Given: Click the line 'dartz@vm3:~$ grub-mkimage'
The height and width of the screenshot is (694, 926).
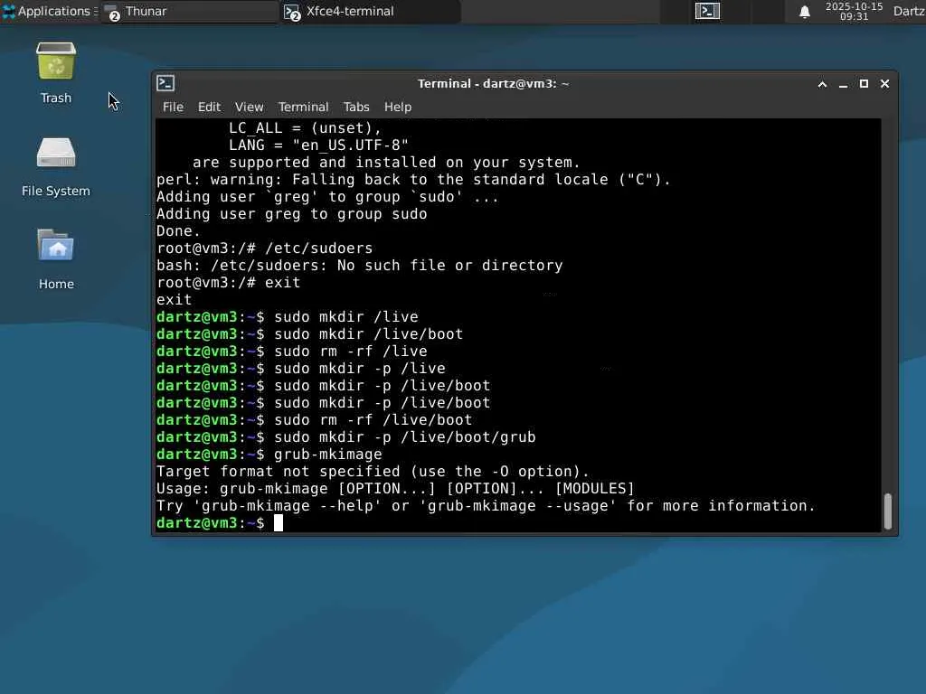Looking at the screenshot, I should click(x=269, y=455).
